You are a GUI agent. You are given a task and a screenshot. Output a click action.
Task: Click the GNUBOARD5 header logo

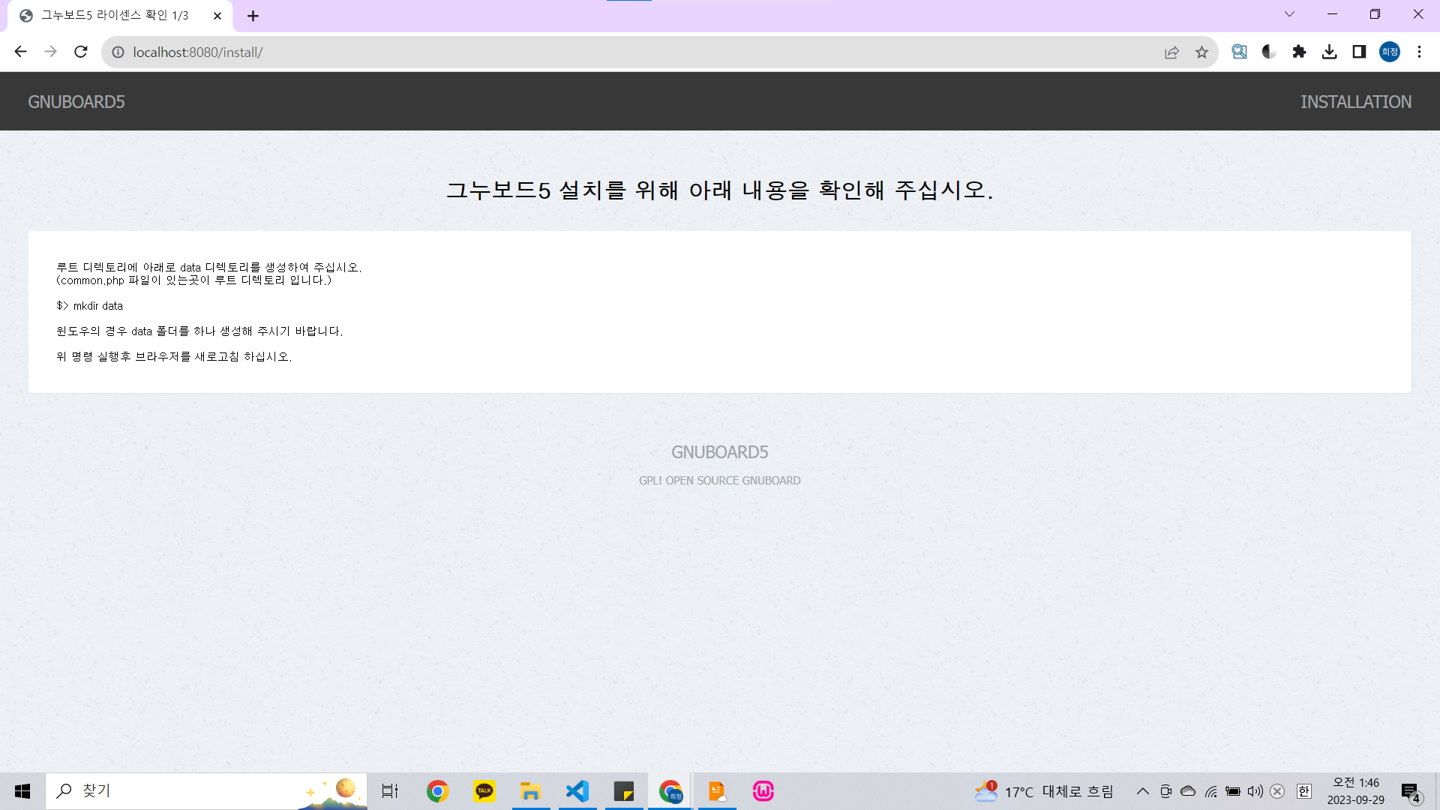point(76,102)
